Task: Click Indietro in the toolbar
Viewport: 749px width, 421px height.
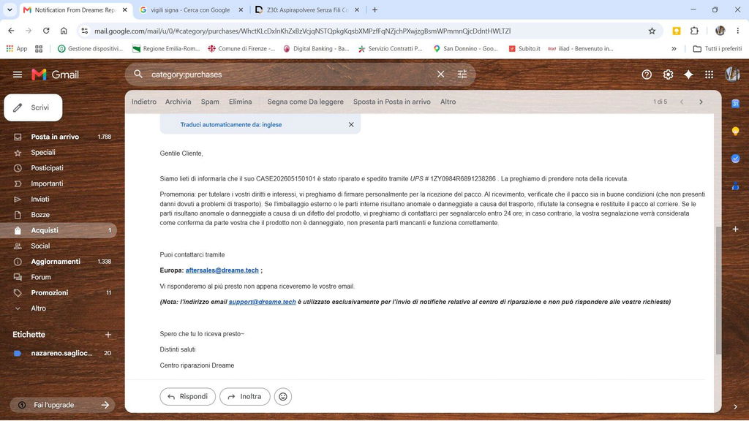Action: pos(144,102)
